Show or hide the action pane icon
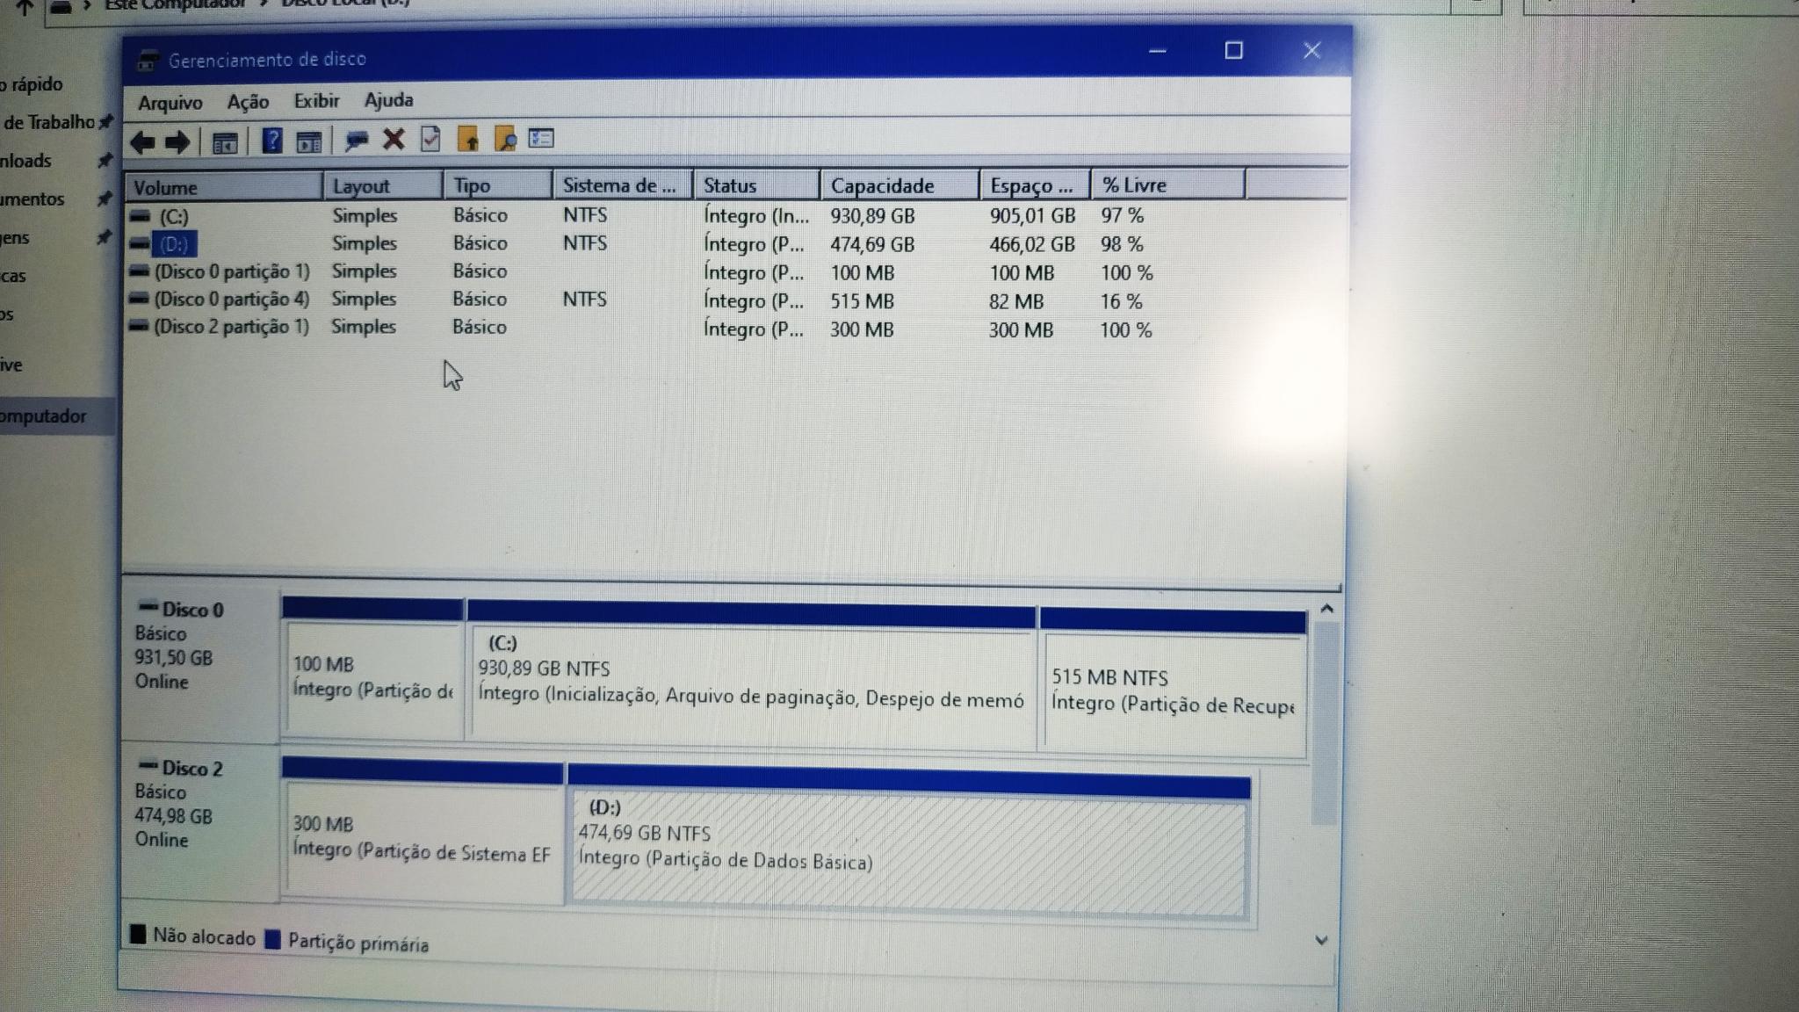 [x=308, y=141]
